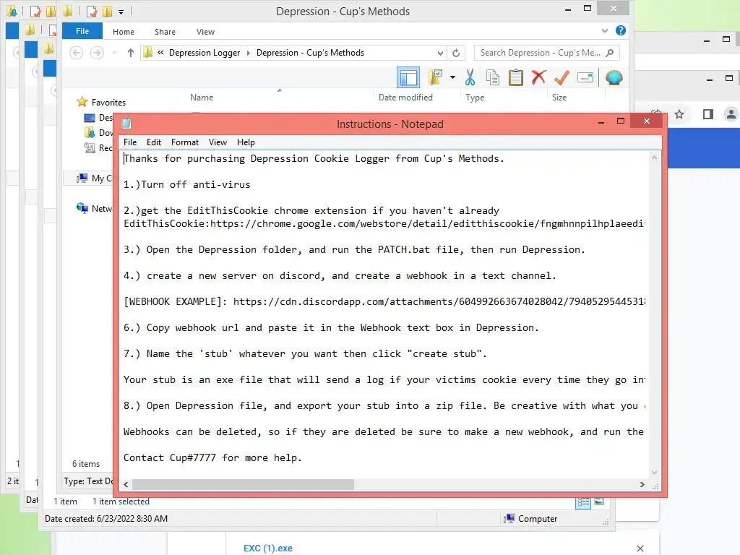
Task: Open the Notepad Format menu
Action: pos(185,142)
